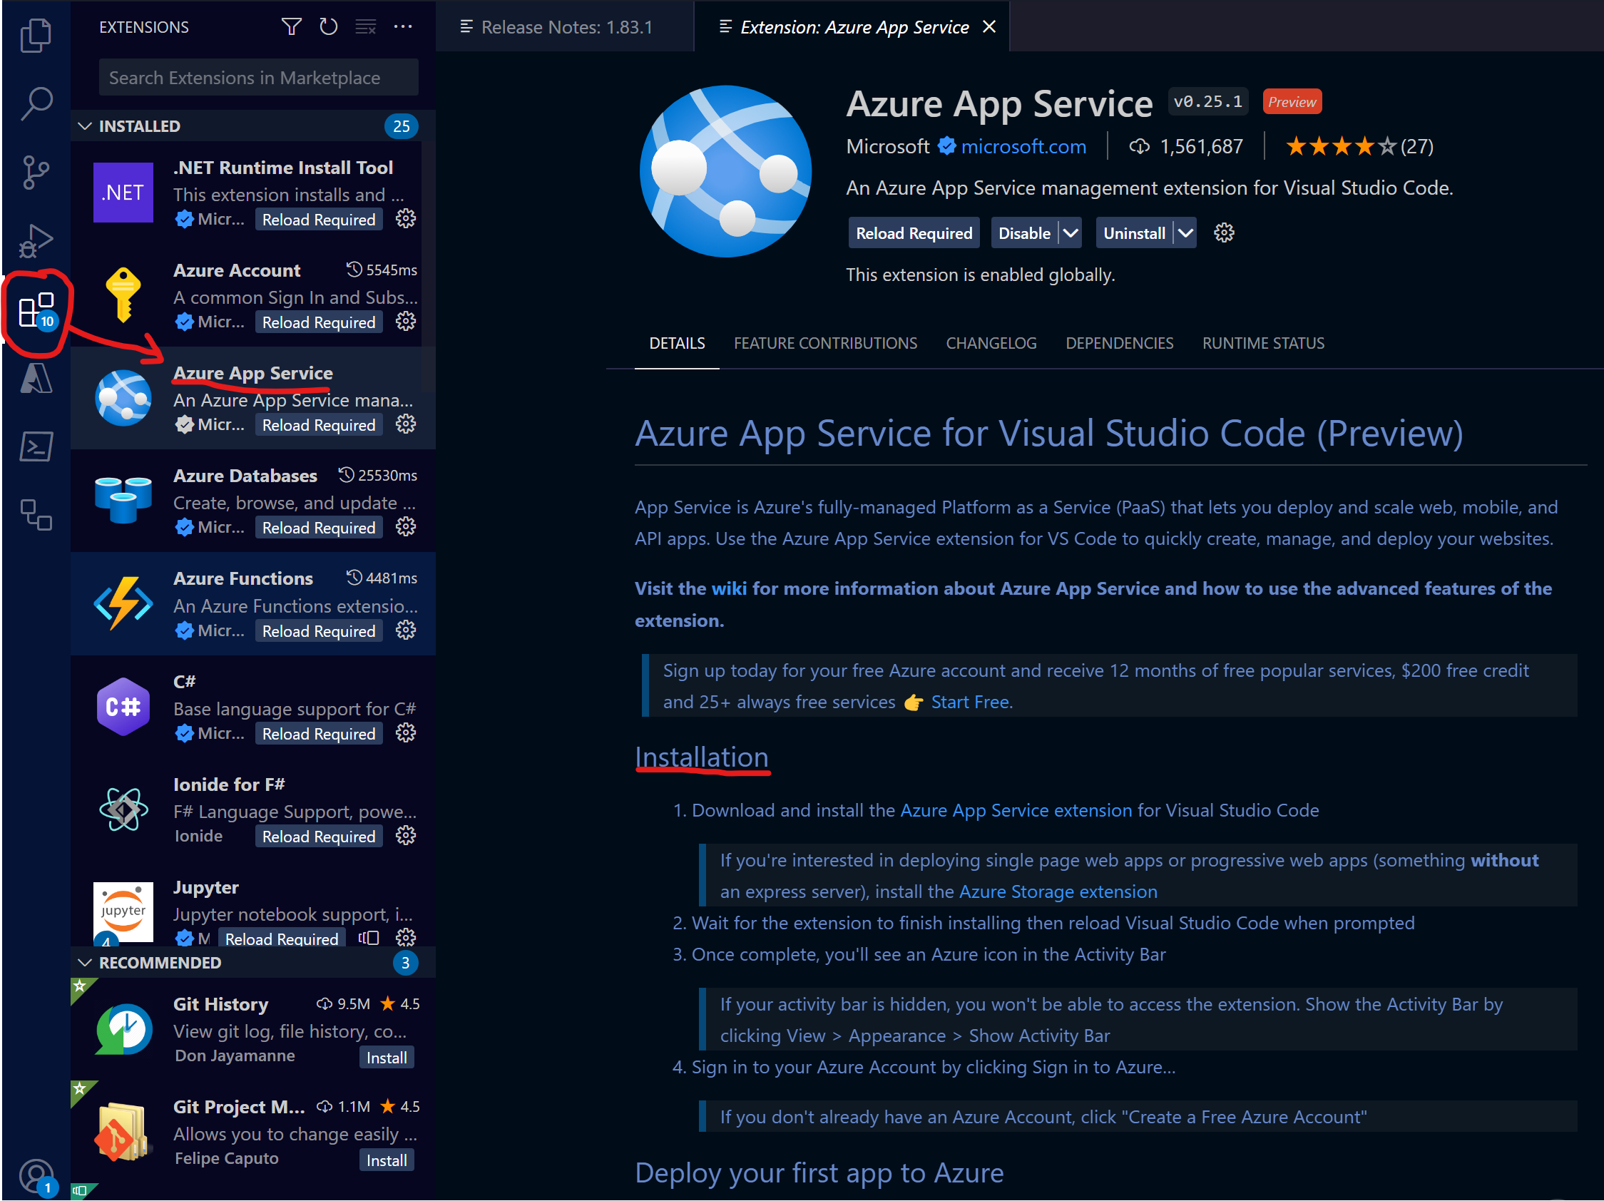Open Views and More Actions menu in Extensions
Image resolution: width=1604 pixels, height=1201 pixels.
click(403, 26)
